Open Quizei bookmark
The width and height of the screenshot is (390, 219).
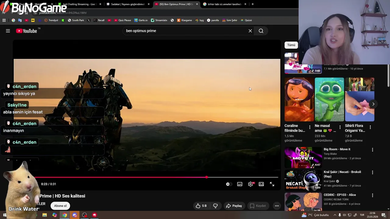246,20
